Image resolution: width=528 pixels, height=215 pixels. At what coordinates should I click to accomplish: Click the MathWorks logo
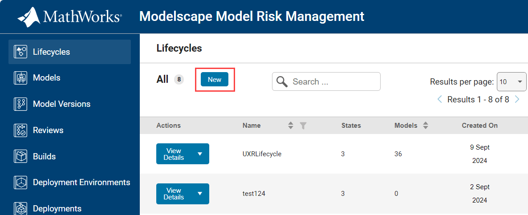(x=69, y=17)
